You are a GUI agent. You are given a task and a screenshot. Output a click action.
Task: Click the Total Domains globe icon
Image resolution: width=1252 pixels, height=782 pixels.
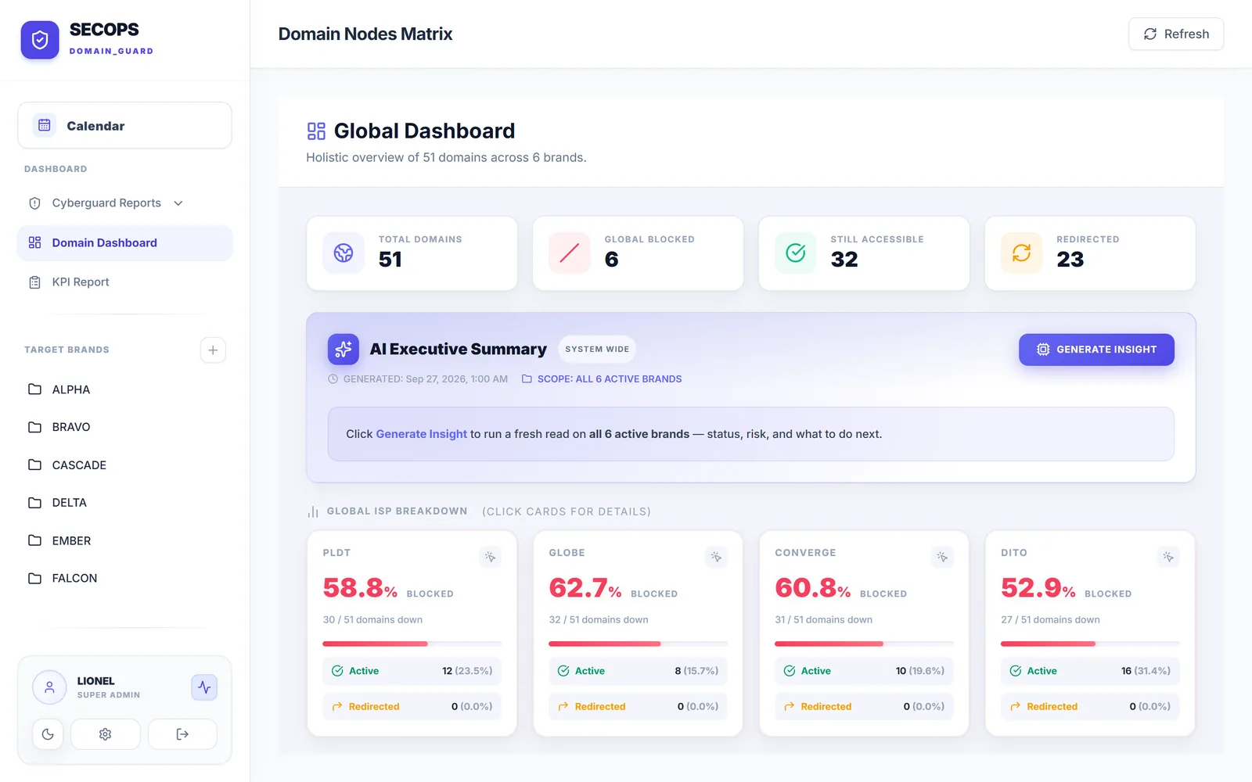(344, 253)
